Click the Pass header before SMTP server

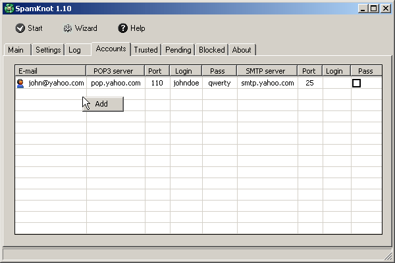[219, 71]
